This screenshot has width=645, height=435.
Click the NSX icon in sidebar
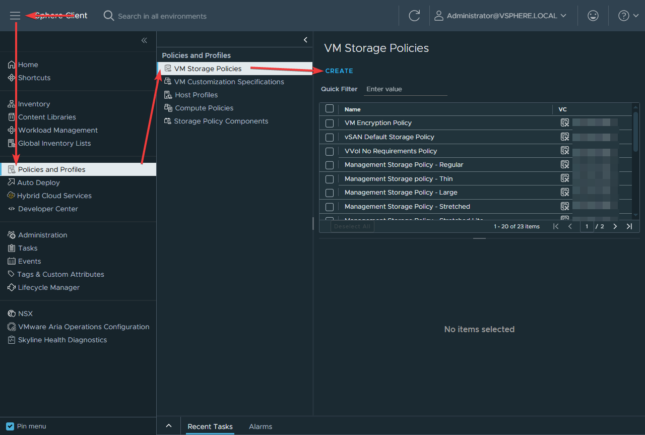(x=12, y=314)
